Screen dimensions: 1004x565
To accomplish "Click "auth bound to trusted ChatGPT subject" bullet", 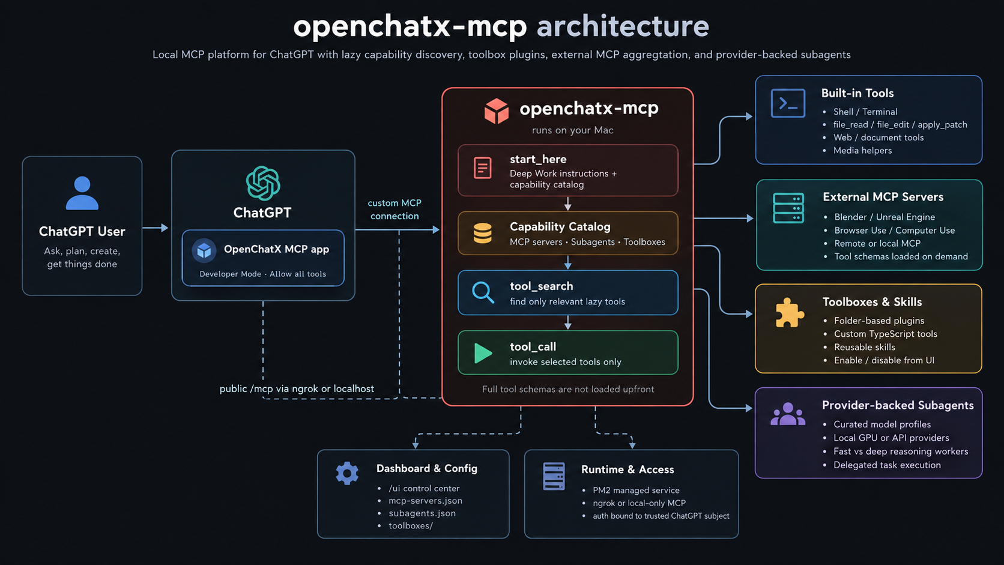I will click(661, 516).
